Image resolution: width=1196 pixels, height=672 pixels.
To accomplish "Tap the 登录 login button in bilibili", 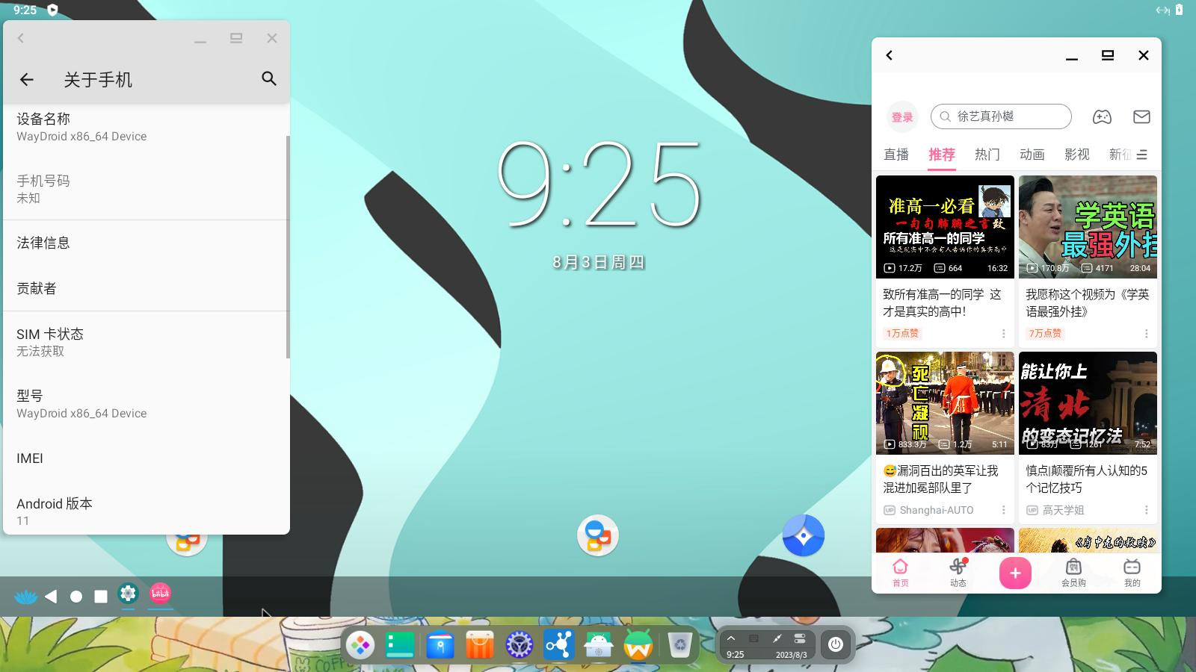I will click(x=902, y=116).
